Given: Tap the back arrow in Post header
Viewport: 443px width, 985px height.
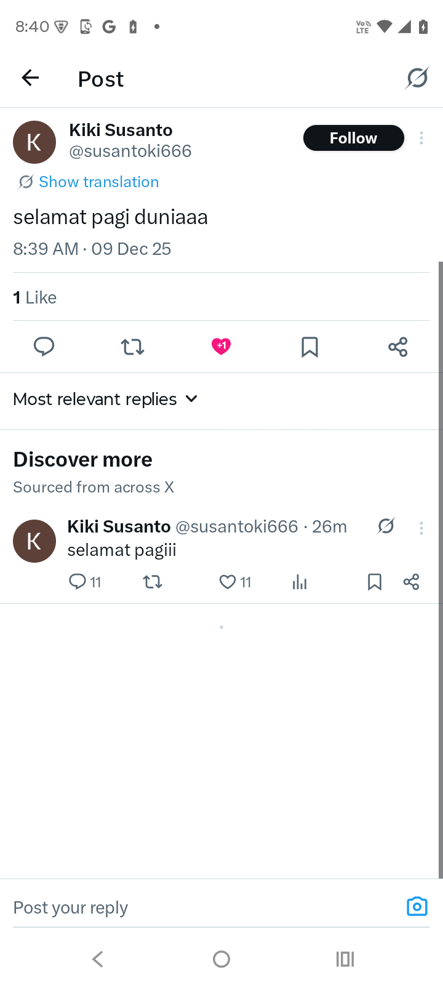Looking at the screenshot, I should click(x=30, y=78).
